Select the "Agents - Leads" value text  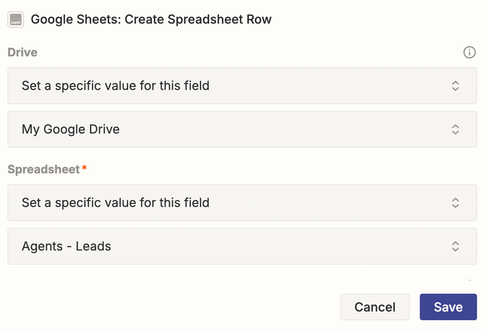pyautogui.click(x=66, y=246)
